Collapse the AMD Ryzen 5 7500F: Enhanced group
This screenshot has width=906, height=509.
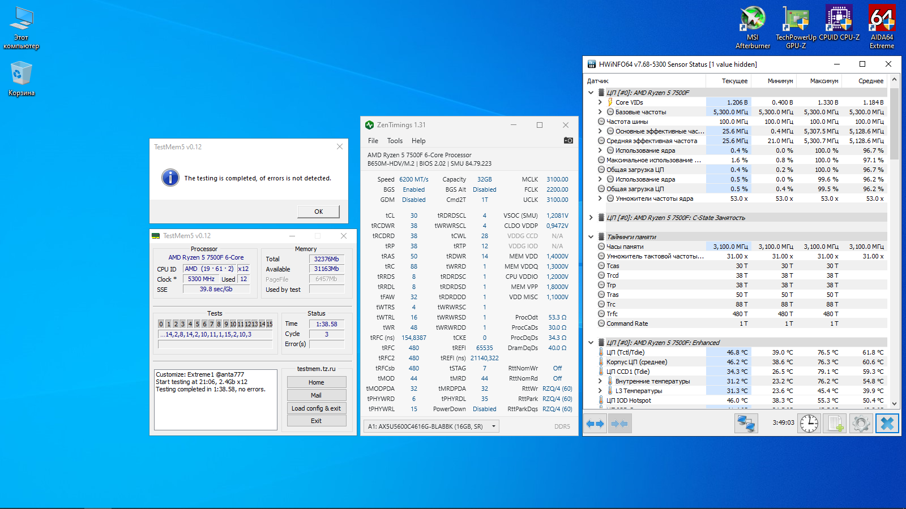591,343
